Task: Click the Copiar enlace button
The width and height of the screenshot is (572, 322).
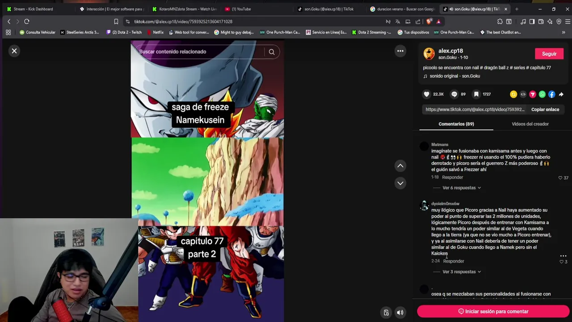Action: (x=545, y=110)
